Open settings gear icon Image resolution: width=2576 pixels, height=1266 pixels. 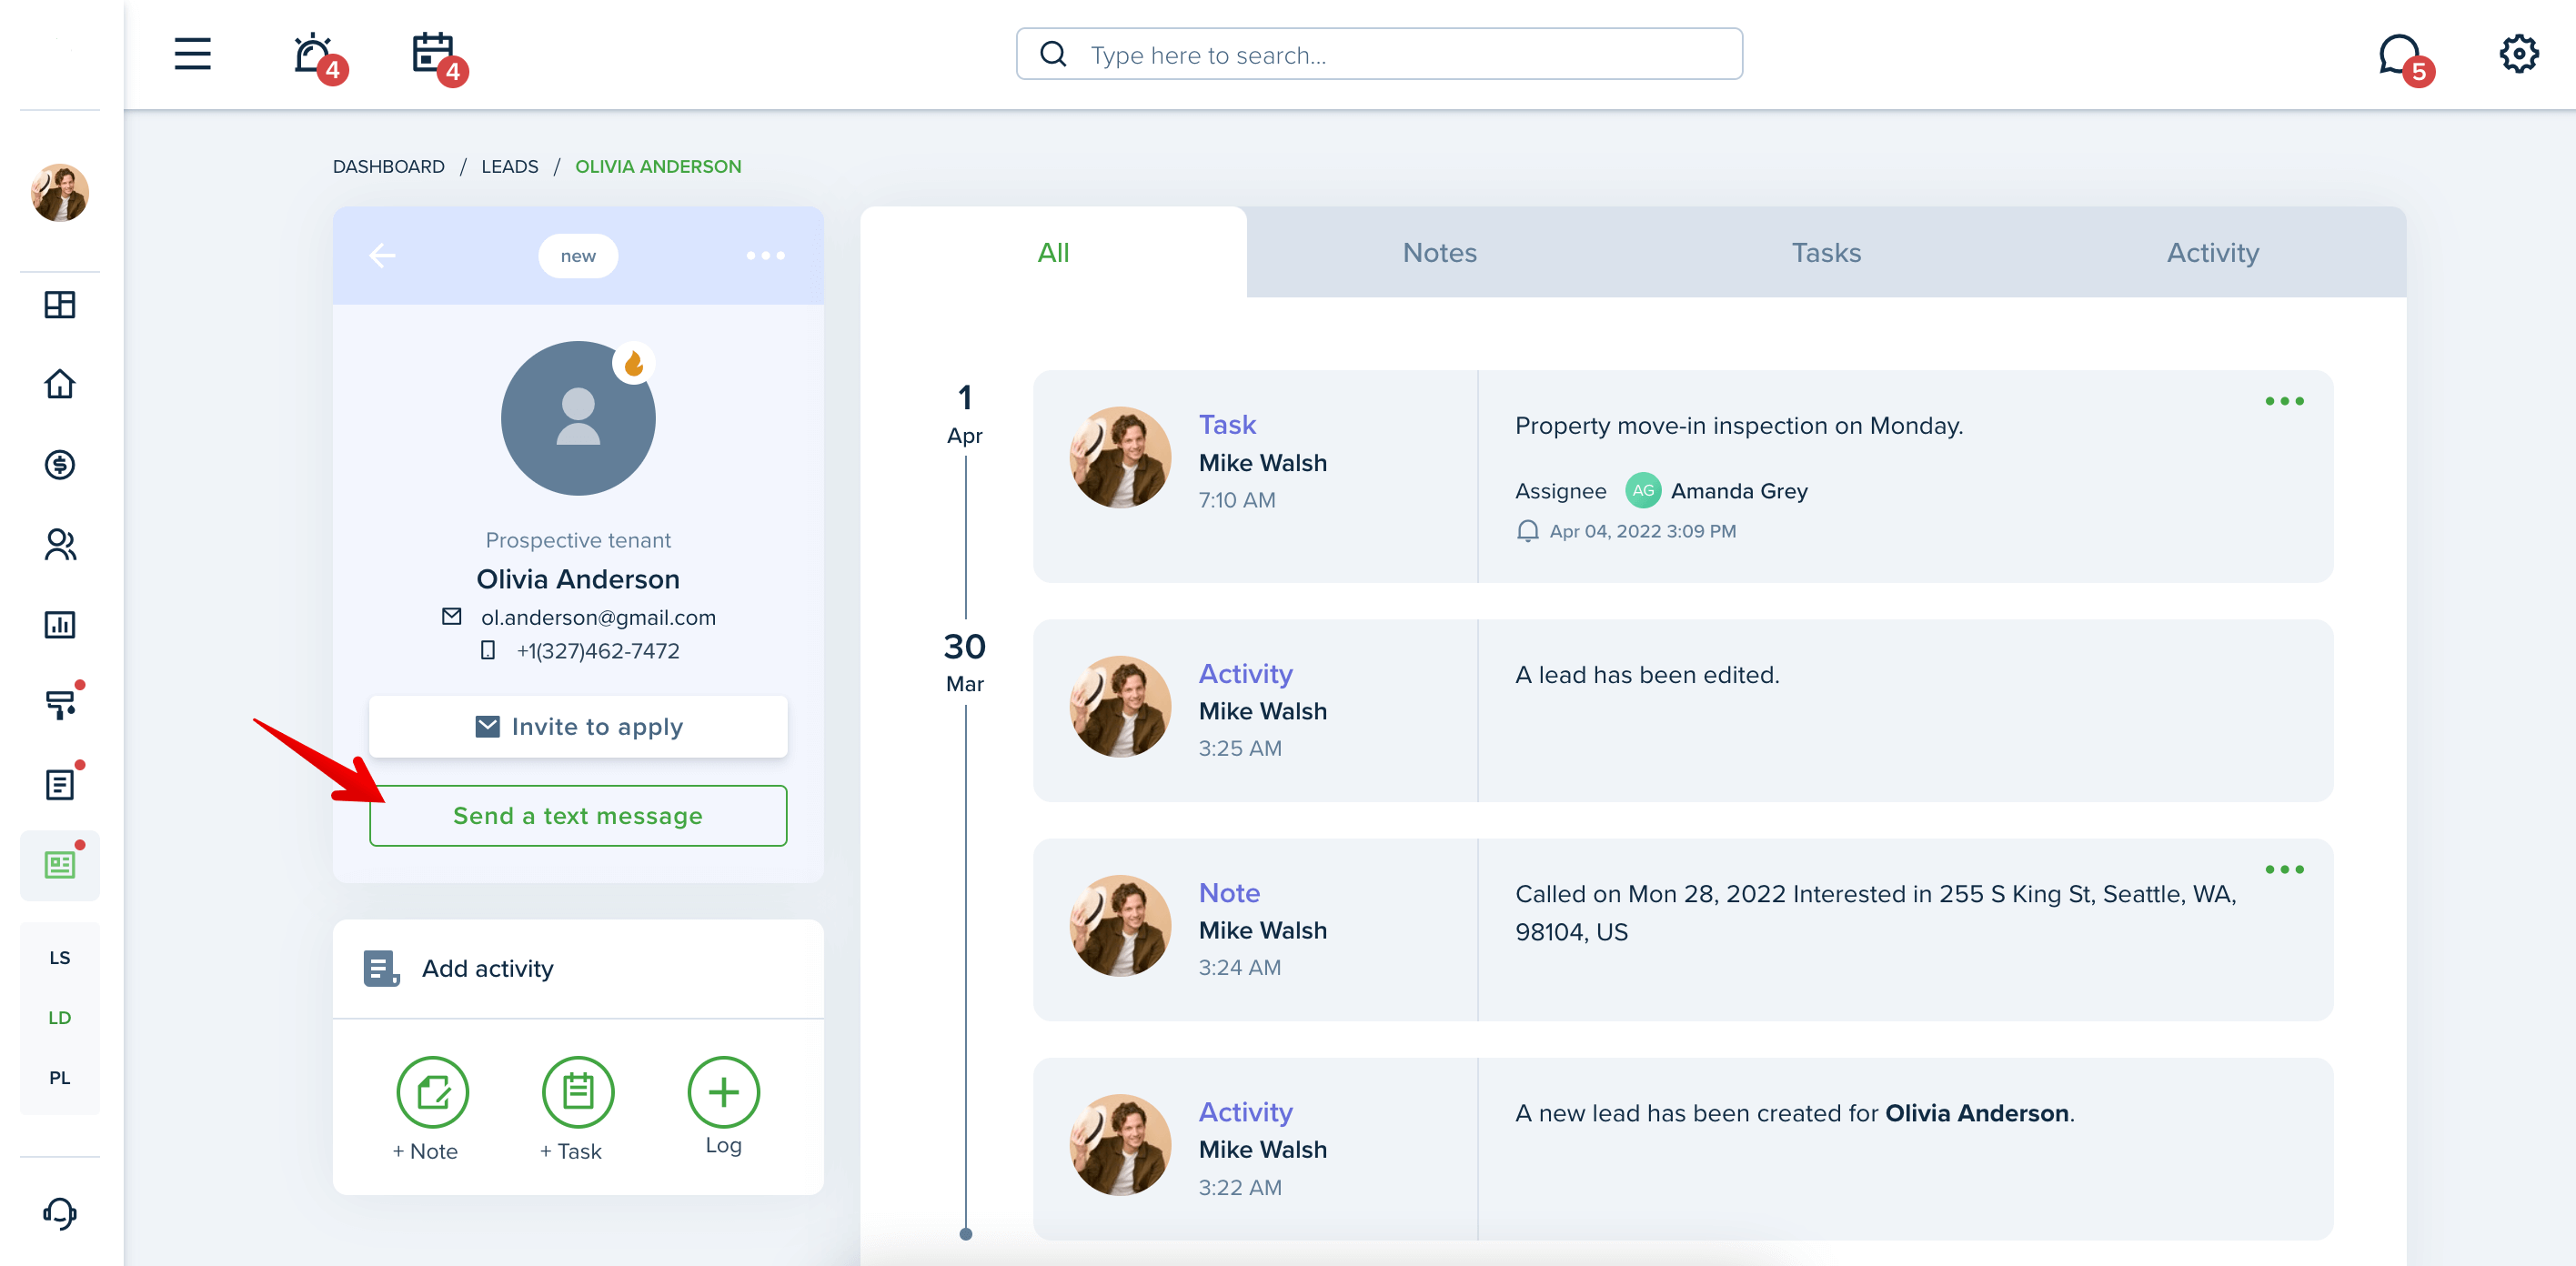[2518, 54]
